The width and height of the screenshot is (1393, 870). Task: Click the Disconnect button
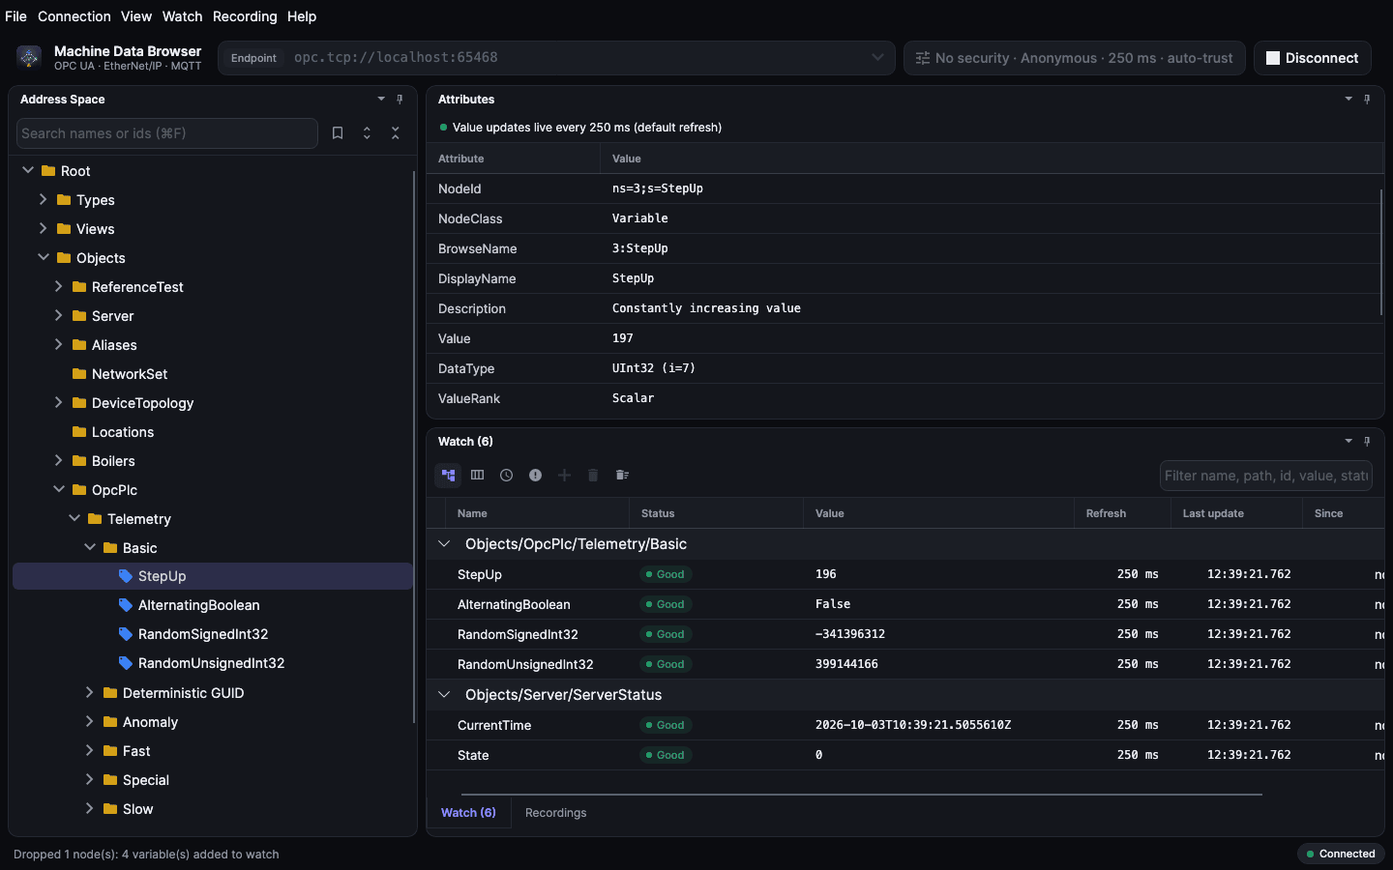coord(1313,58)
